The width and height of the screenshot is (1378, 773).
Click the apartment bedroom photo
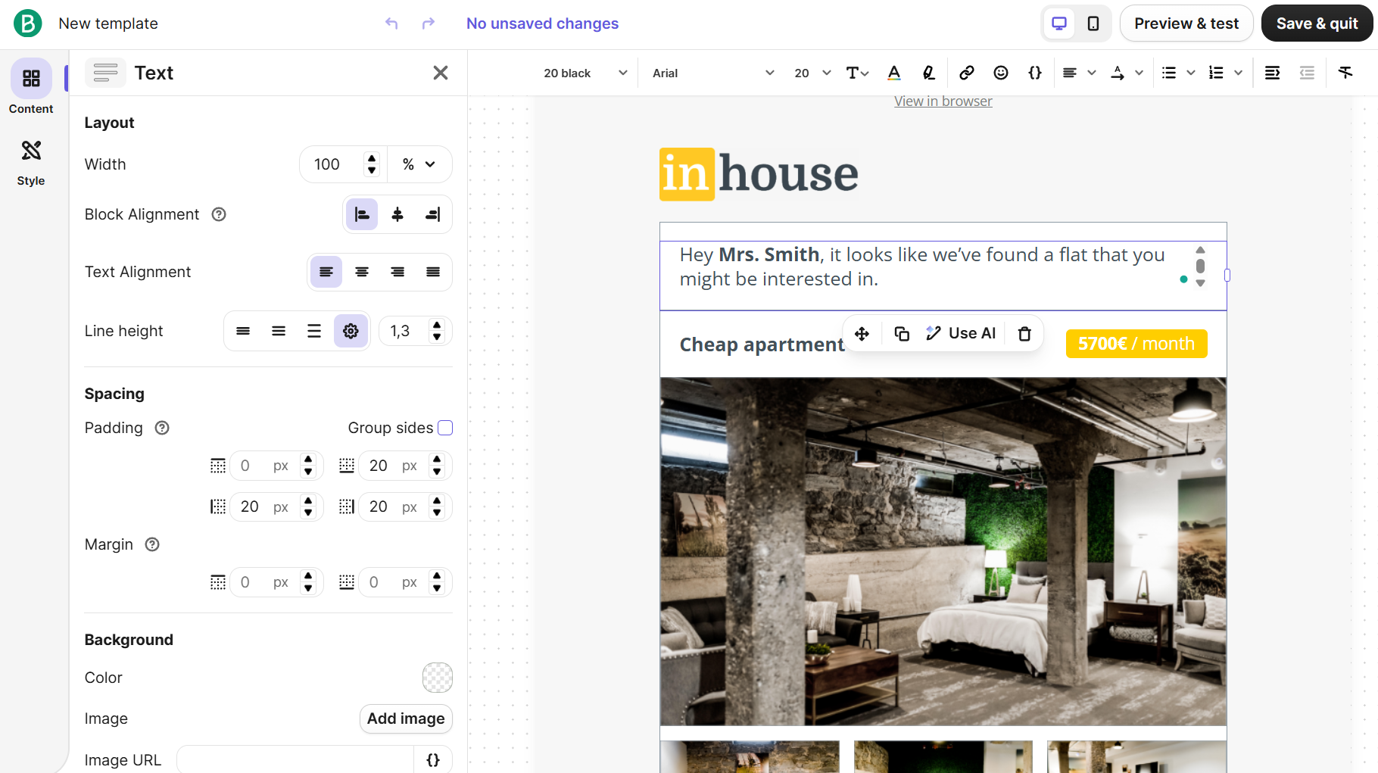pyautogui.click(x=943, y=551)
